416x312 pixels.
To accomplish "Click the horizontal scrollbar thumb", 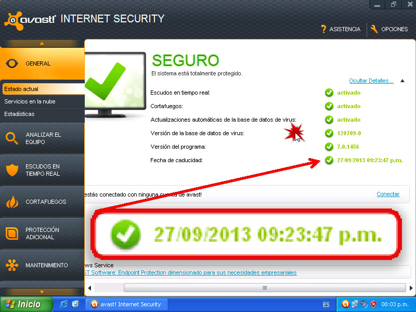I will tap(265, 288).
